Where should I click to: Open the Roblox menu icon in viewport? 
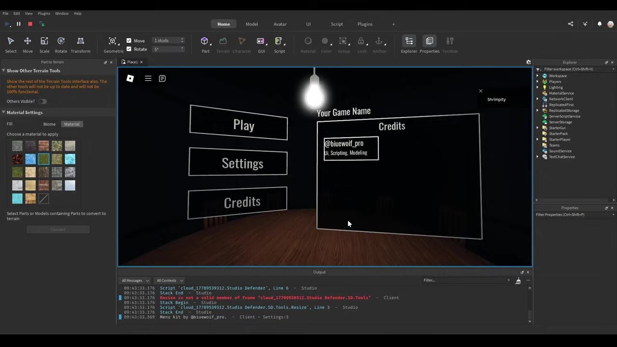(130, 78)
